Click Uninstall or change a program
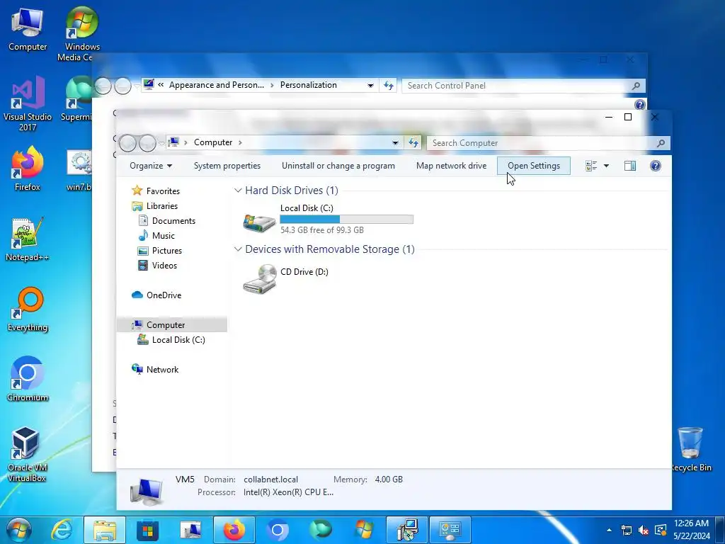This screenshot has width=725, height=544. tap(338, 166)
